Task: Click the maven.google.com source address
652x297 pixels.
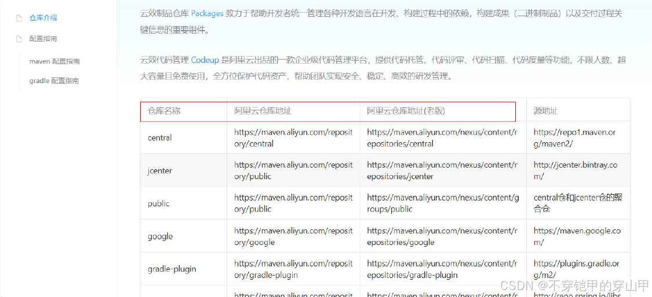Action: coord(577,236)
